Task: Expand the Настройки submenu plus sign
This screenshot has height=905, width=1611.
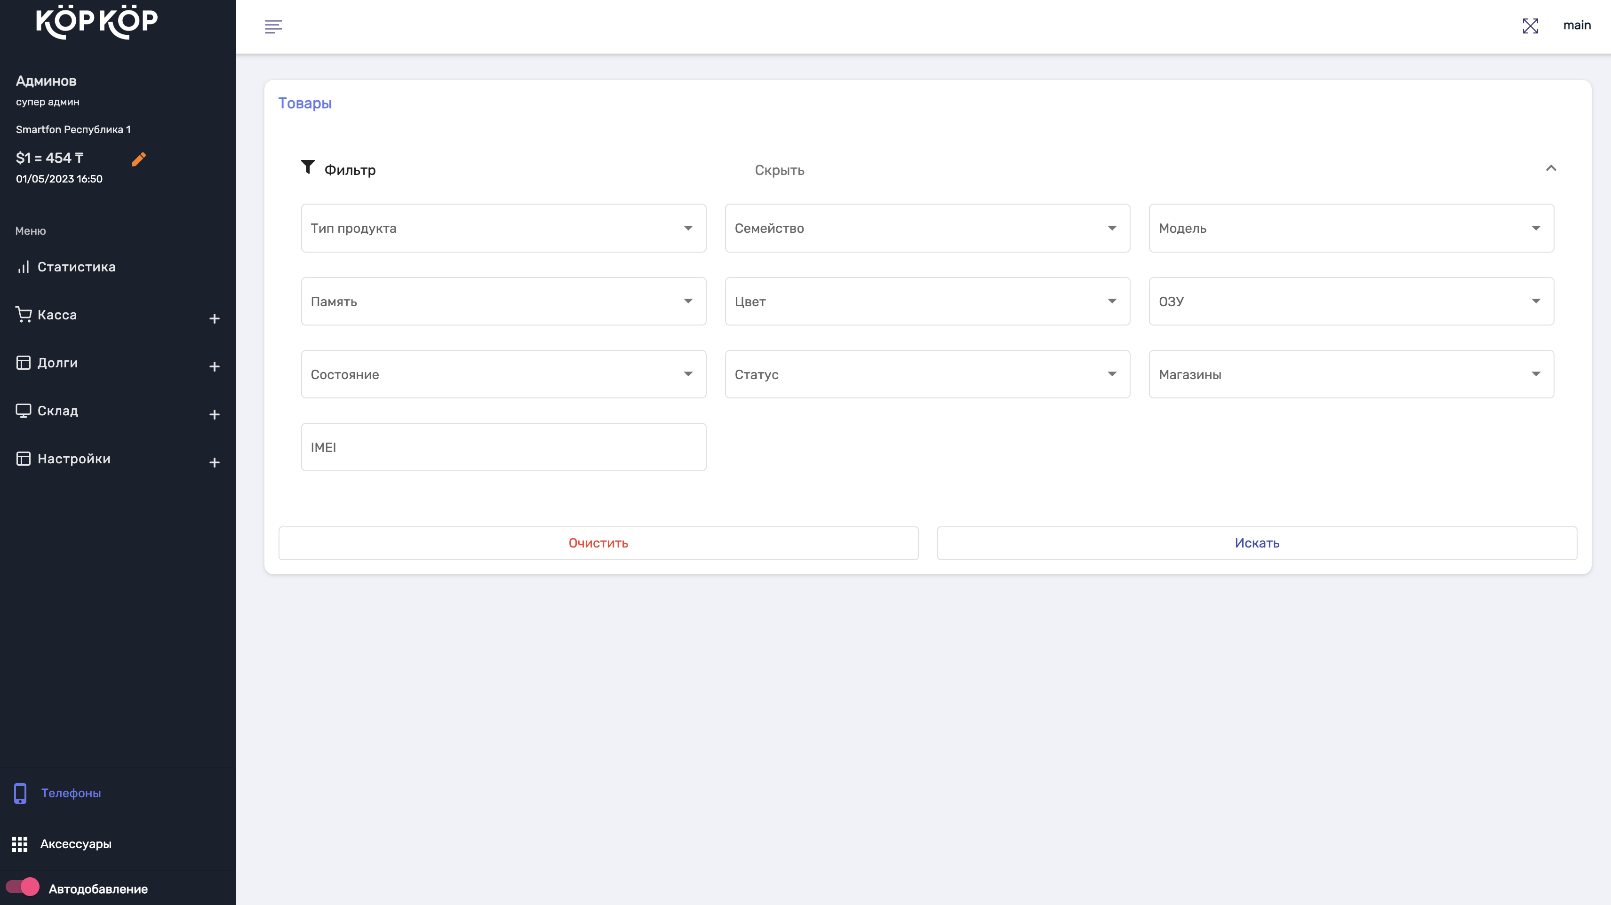Action: [x=214, y=463]
